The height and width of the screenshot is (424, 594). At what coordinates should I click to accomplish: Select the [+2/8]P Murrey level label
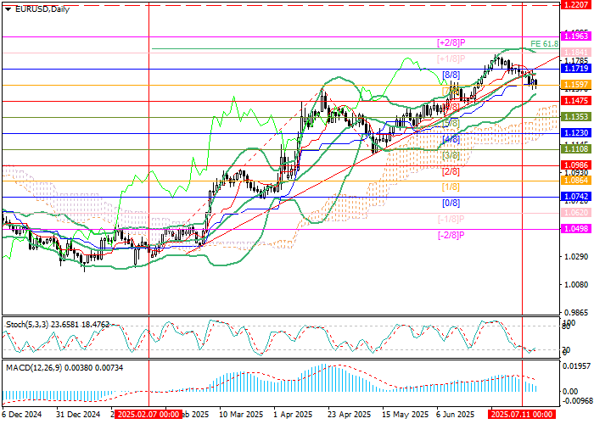pyautogui.click(x=451, y=42)
